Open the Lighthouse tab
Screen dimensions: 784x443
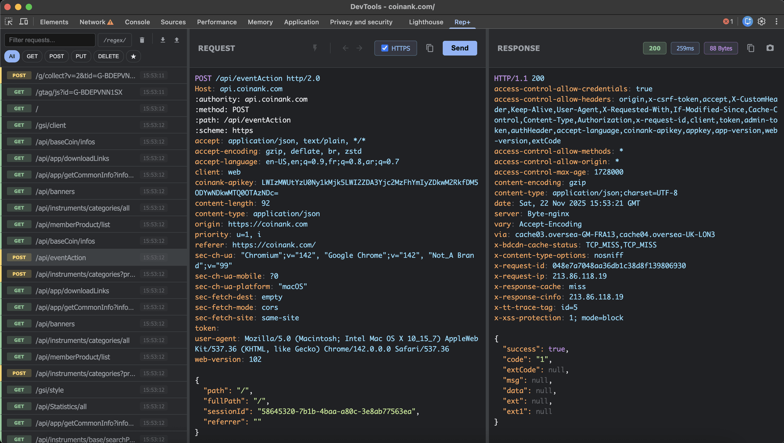coord(426,22)
